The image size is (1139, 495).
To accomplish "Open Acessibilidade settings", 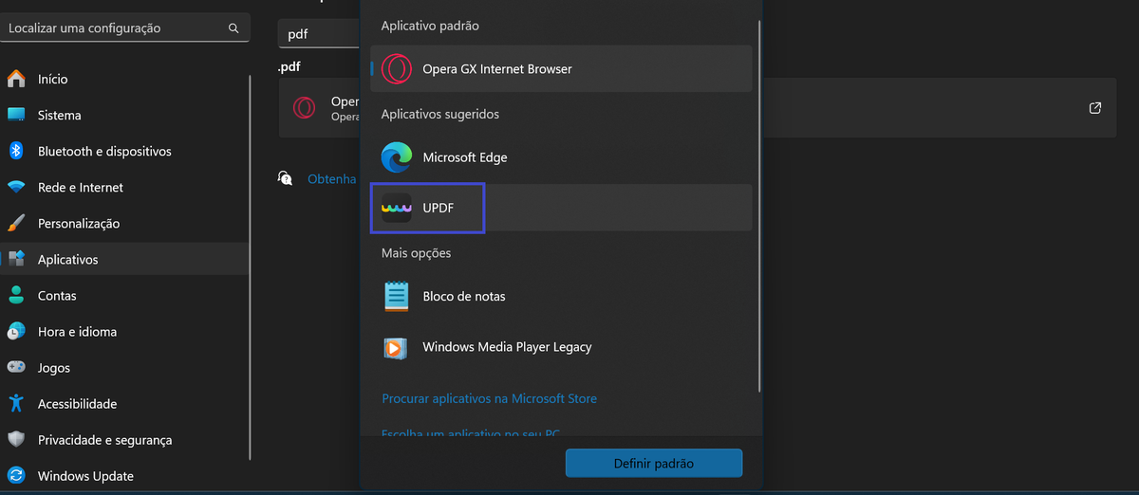I will (x=125, y=403).
